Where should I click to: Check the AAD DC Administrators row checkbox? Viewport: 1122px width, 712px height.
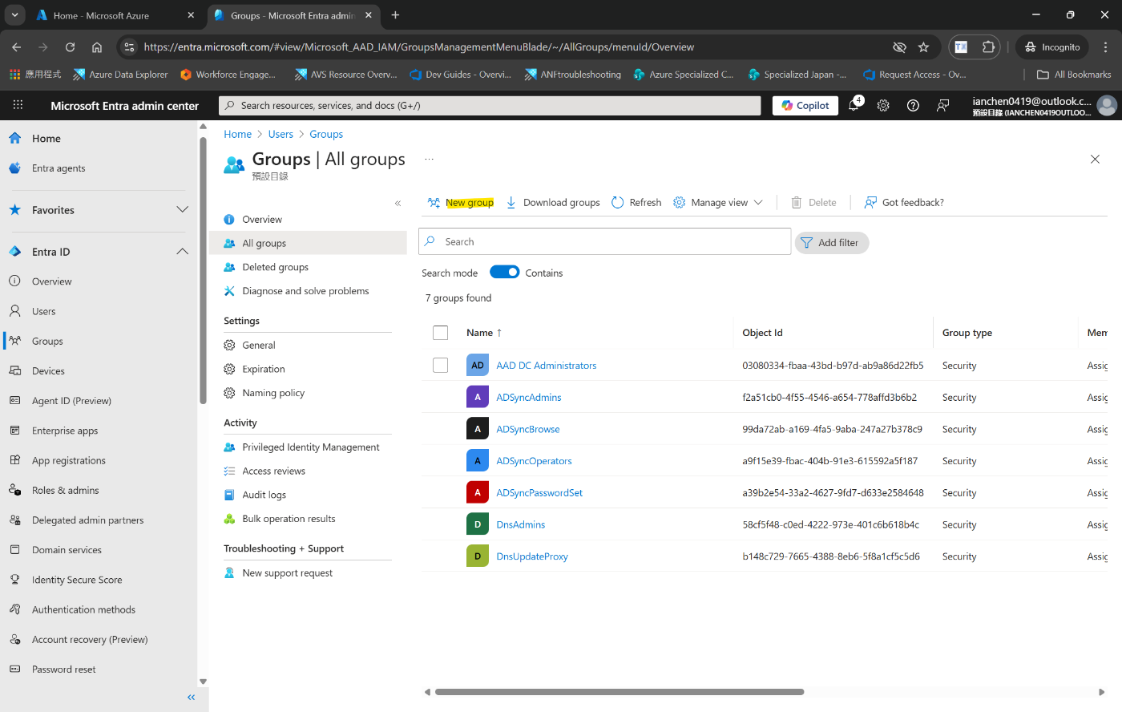440,365
